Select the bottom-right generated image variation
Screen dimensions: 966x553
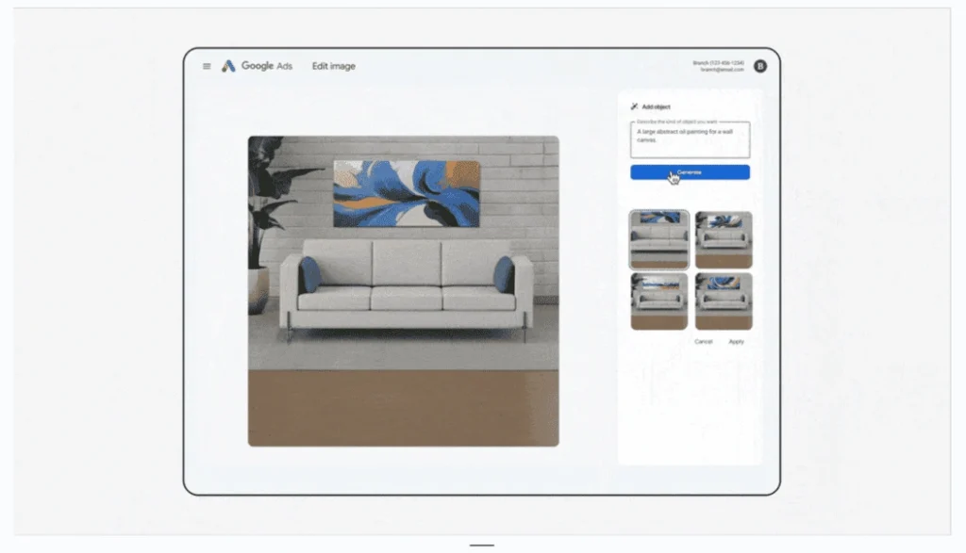(724, 301)
